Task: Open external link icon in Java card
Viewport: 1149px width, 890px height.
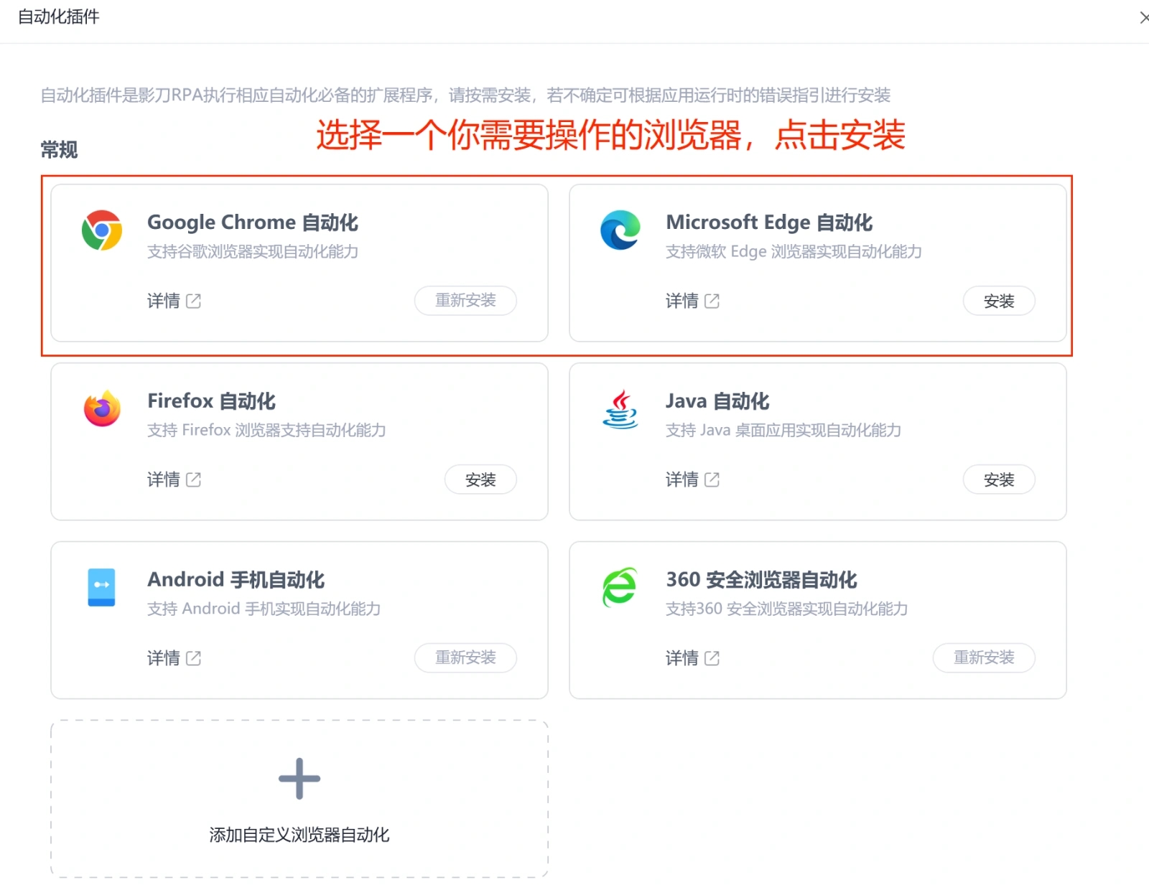Action: click(712, 479)
